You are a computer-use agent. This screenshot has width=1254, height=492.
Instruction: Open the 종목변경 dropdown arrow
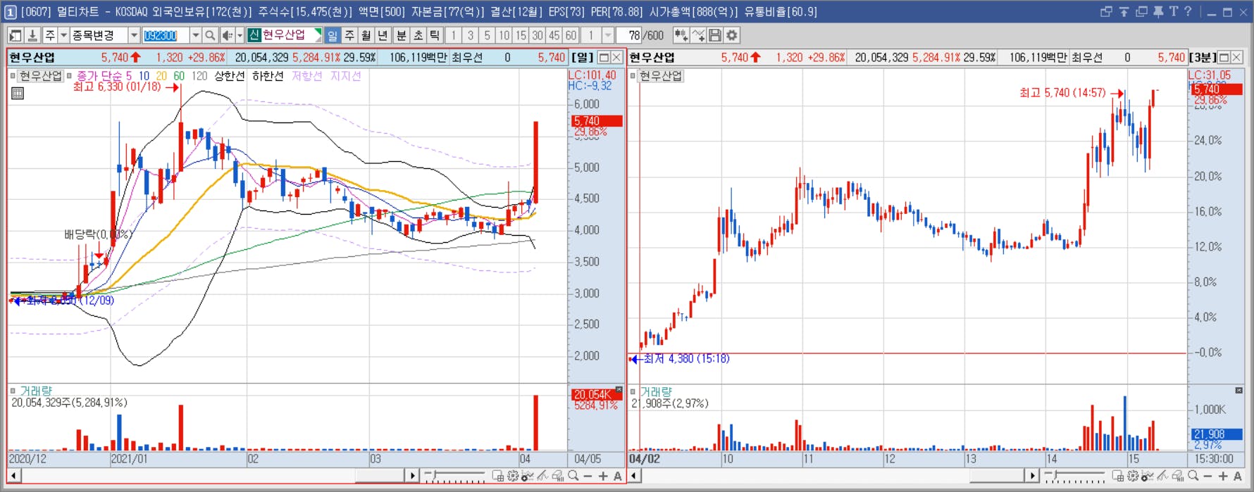[134, 35]
